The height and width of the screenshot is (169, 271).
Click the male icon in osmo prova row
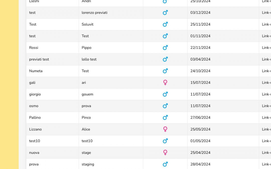(165, 106)
